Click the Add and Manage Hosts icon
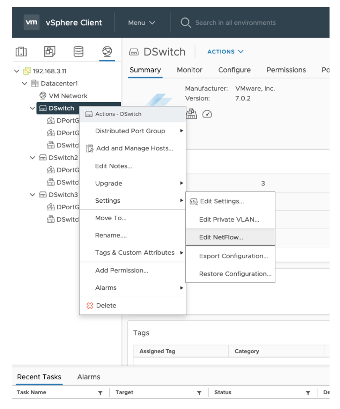Image resolution: width=340 pixels, height=409 pixels. [x=89, y=148]
